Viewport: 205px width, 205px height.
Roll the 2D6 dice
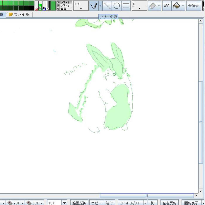click(13, 203)
